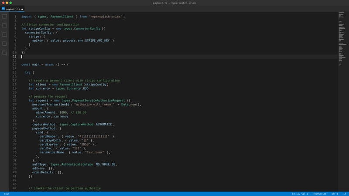Click orderDetails property on line 40
The height and width of the screenshot is (196, 349).
(43, 172)
